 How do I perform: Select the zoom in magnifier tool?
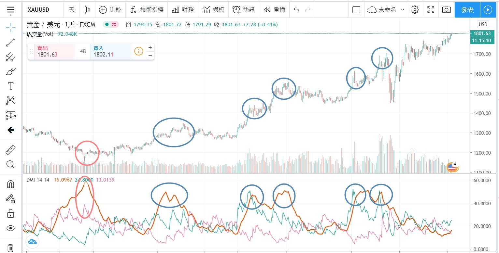[x=10, y=164]
